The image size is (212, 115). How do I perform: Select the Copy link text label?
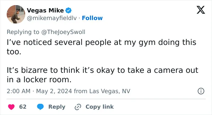point(100,107)
